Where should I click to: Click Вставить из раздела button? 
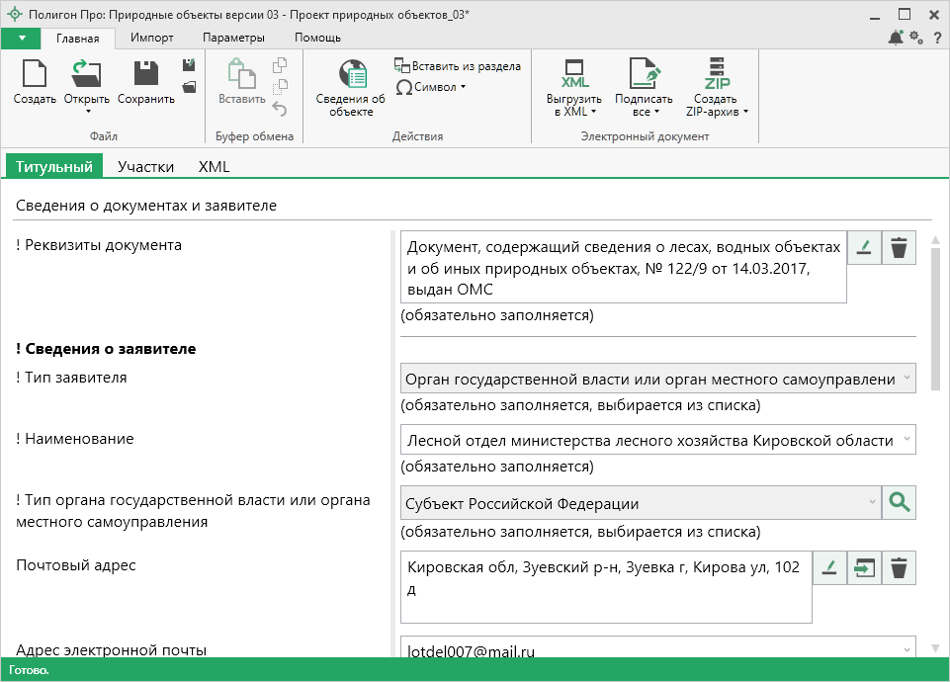[x=458, y=66]
